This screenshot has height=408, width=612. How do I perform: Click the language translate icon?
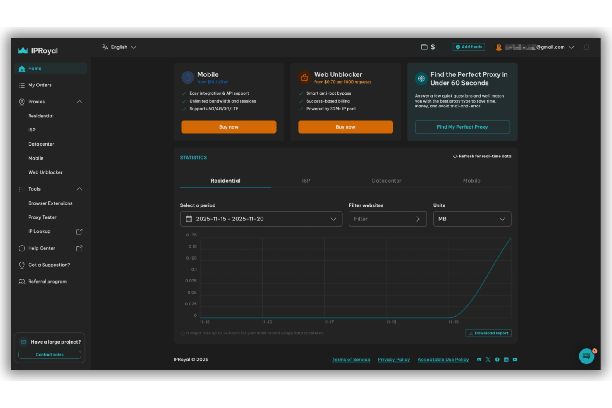click(105, 47)
